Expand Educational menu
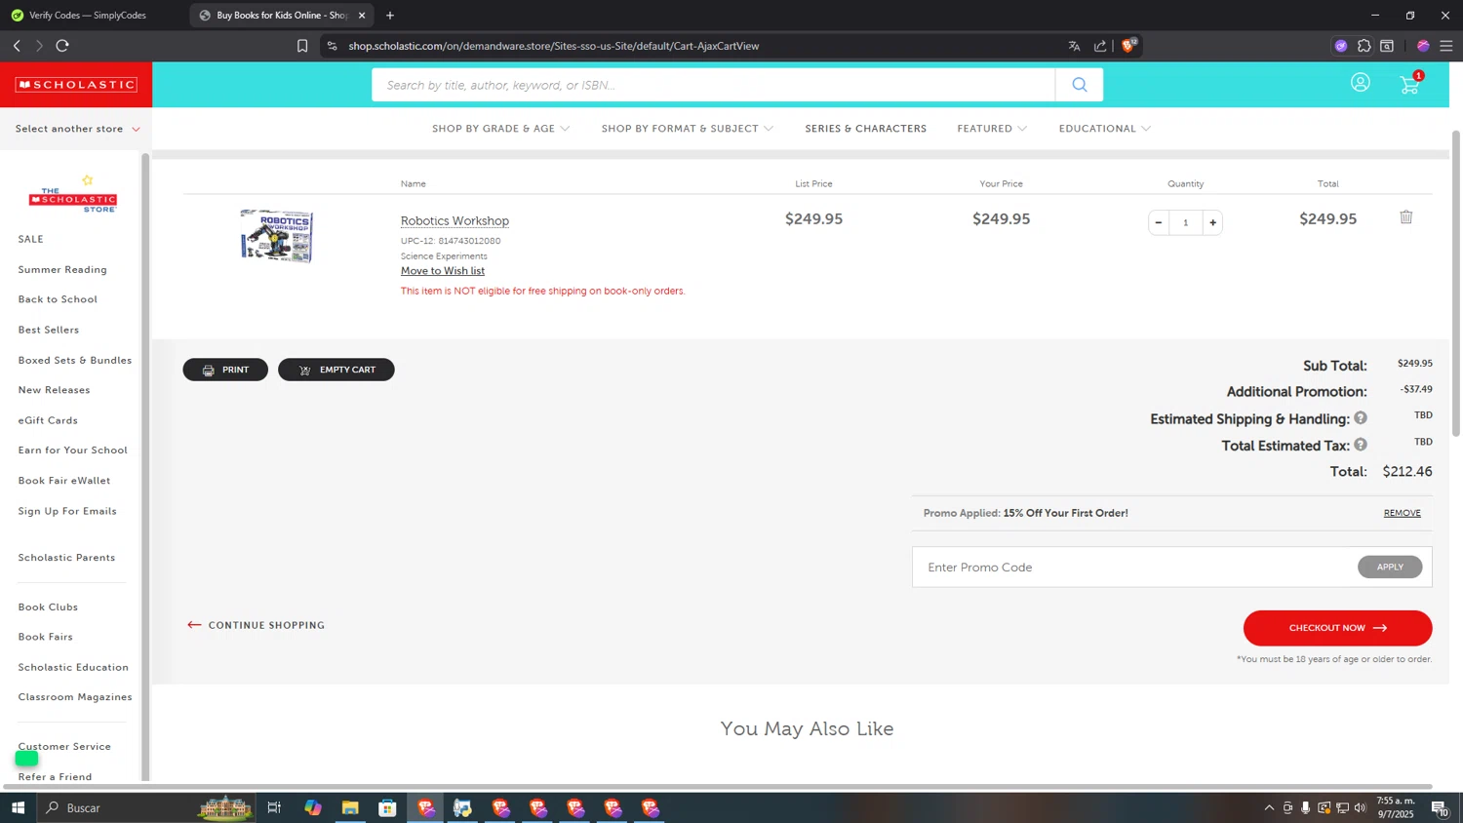 [x=1105, y=129]
